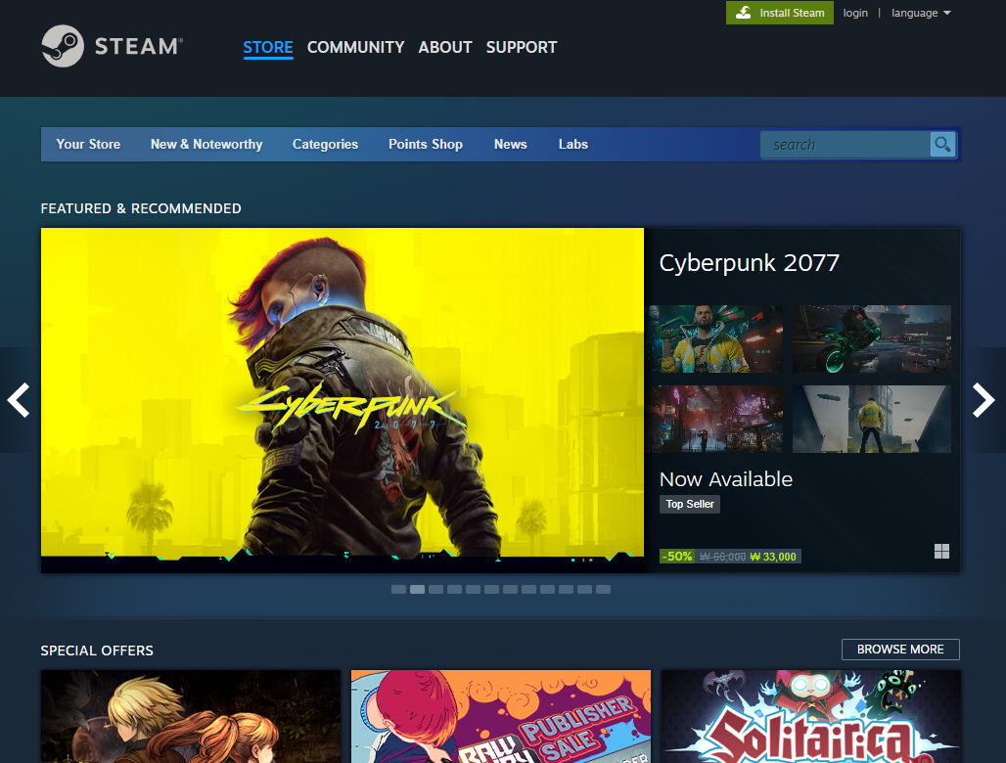The width and height of the screenshot is (1006, 763).
Task: Go to next featured carousel slide arrow
Action: click(x=983, y=400)
